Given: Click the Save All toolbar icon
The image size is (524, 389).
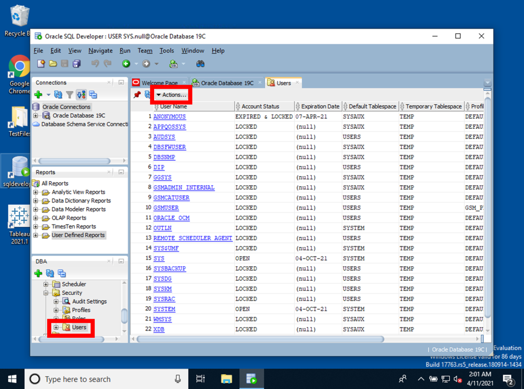Looking at the screenshot, I should (x=76, y=64).
